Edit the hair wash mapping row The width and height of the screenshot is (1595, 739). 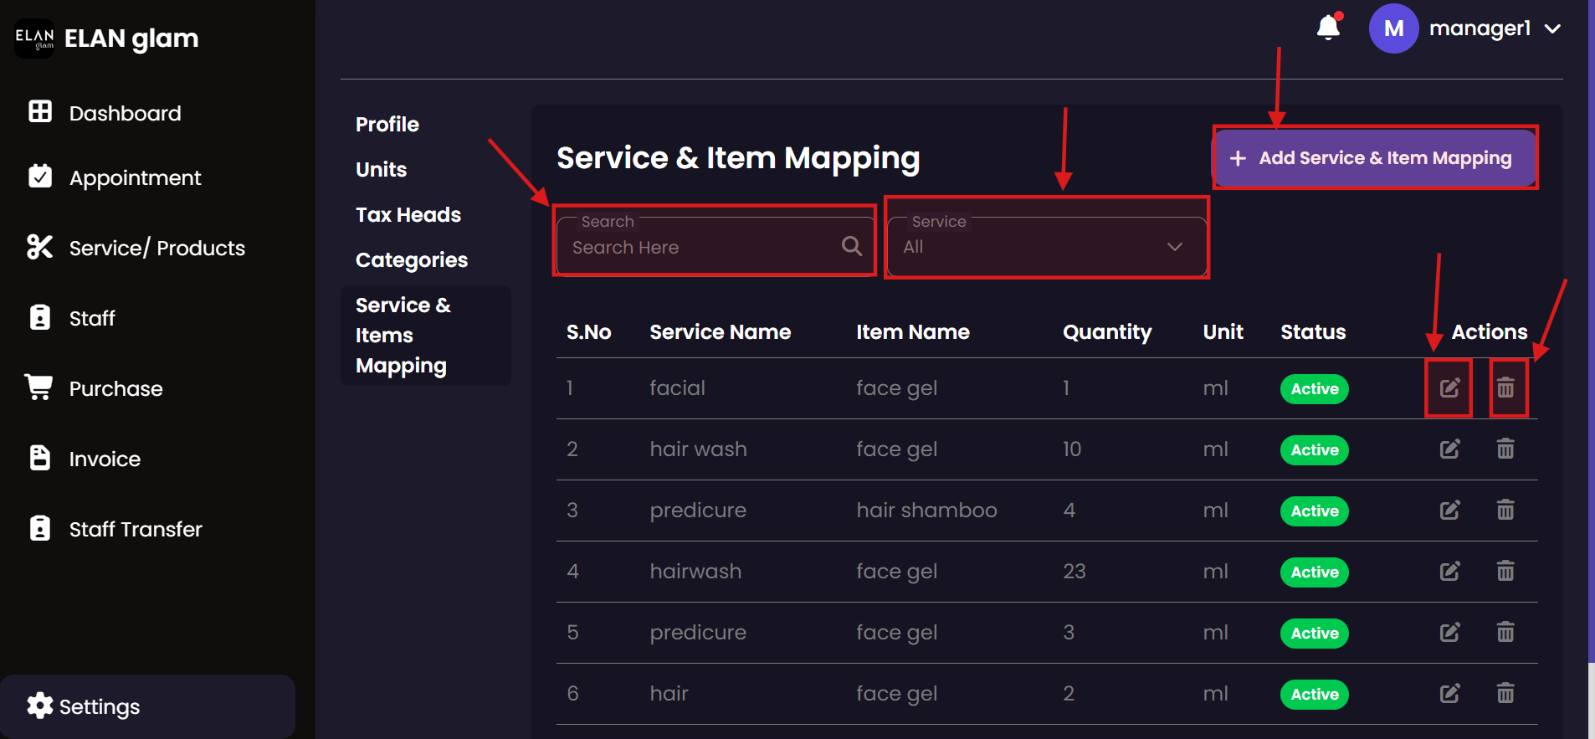pos(1449,449)
